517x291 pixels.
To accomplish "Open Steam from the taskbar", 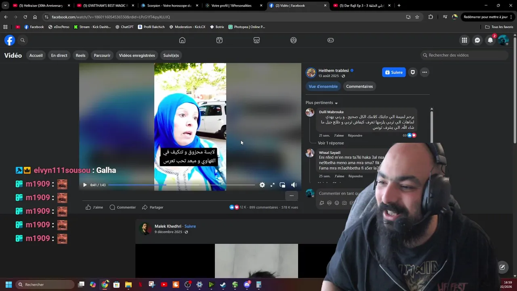I will [x=223, y=285].
